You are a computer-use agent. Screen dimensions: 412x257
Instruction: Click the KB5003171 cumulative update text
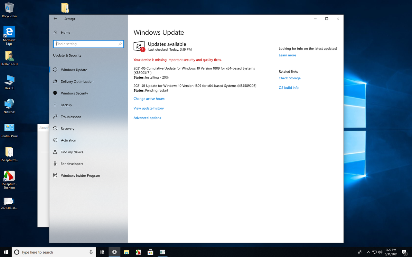pyautogui.click(x=194, y=70)
